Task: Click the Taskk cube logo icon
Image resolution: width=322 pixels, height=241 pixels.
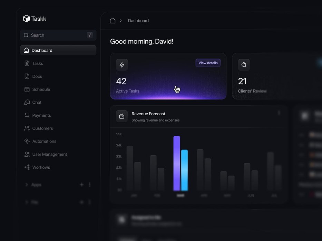Action: pyautogui.click(x=26, y=19)
